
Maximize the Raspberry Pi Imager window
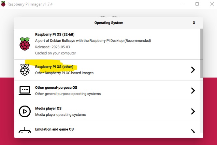[x=197, y=4]
